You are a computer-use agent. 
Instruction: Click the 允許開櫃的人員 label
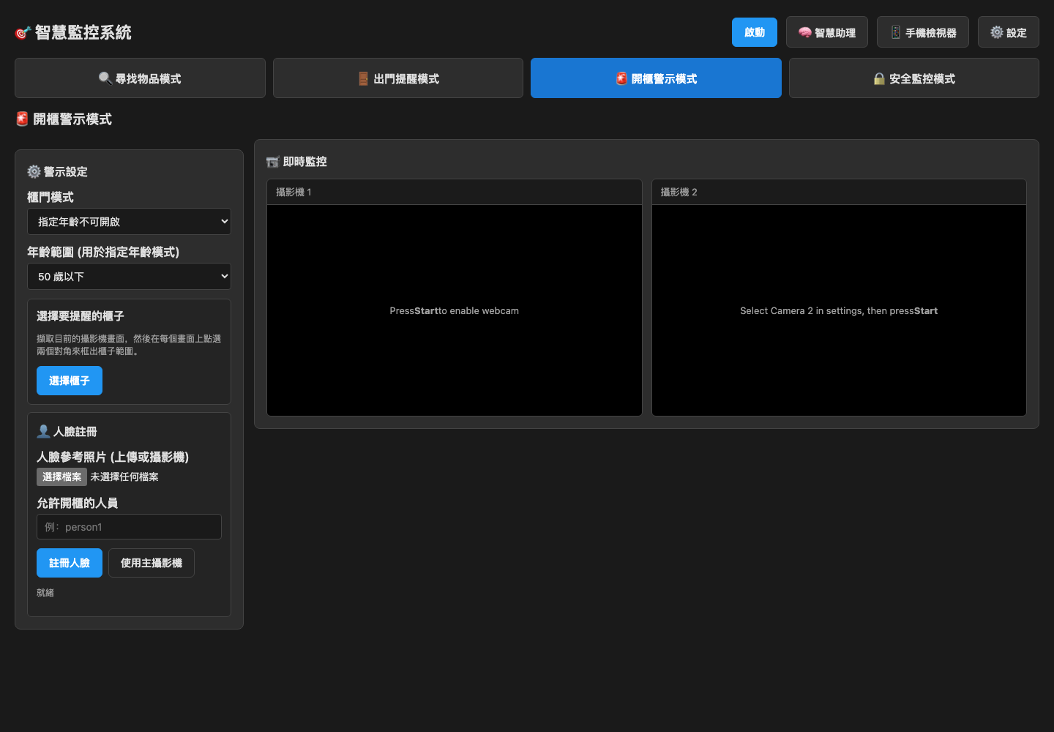pos(78,503)
